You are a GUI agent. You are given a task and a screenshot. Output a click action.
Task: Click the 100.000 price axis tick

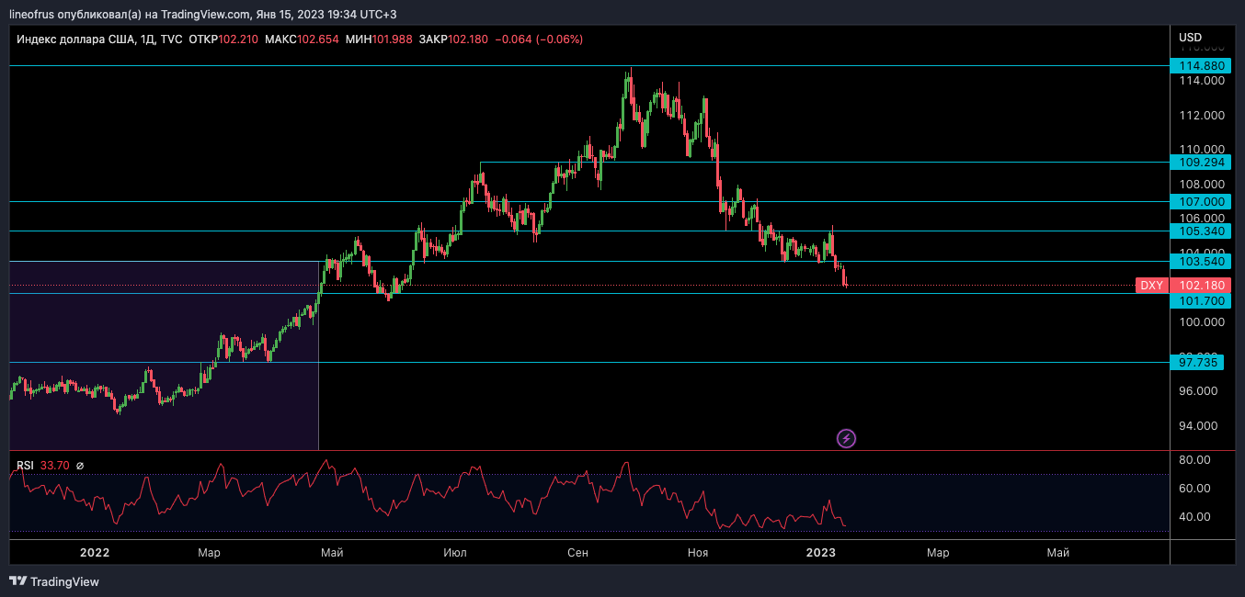point(1203,322)
